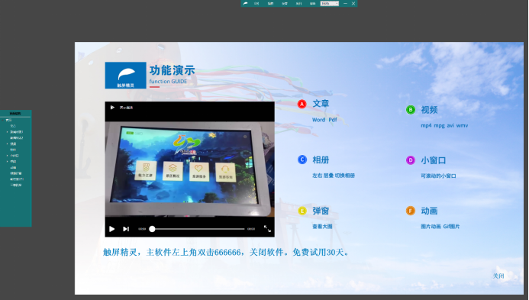Click the orange F circle for 动画
The image size is (529, 300).
pyautogui.click(x=411, y=211)
